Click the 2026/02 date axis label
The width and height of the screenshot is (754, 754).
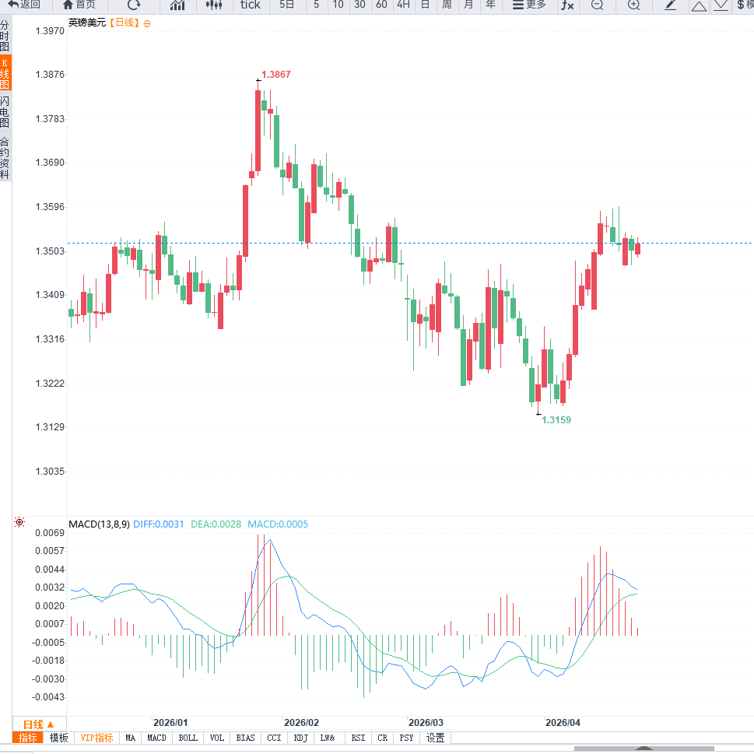[301, 723]
